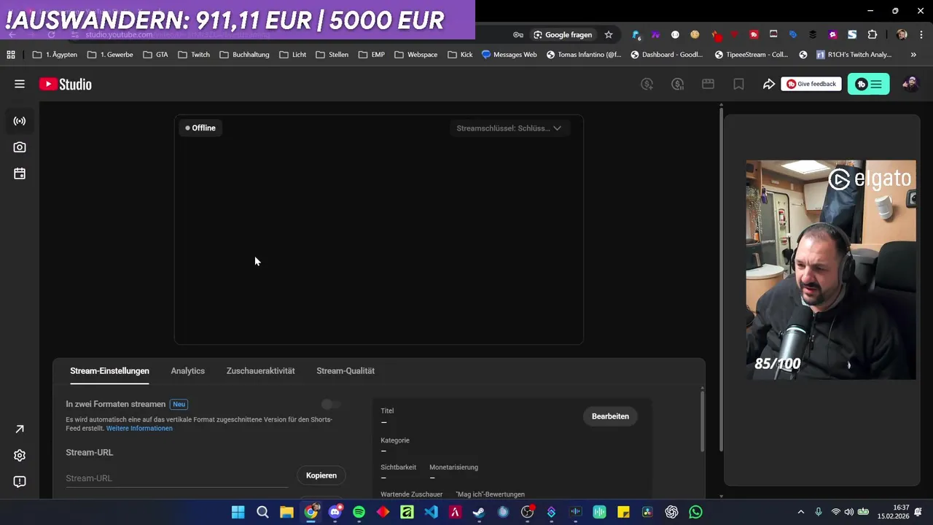The height and width of the screenshot is (525, 933).
Task: Click Kopieren next to Stream-URL
Action: [x=321, y=475]
